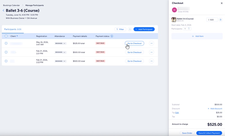Adjust the Participants number stepper in checkout
Screen dimensions: 225x136
[x=189, y=29]
